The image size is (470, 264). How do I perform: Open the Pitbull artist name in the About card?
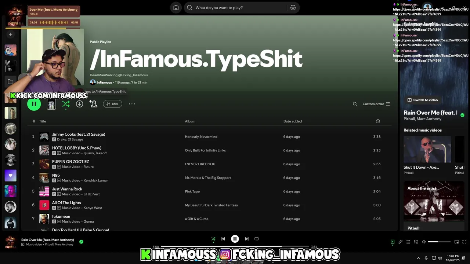413,228
